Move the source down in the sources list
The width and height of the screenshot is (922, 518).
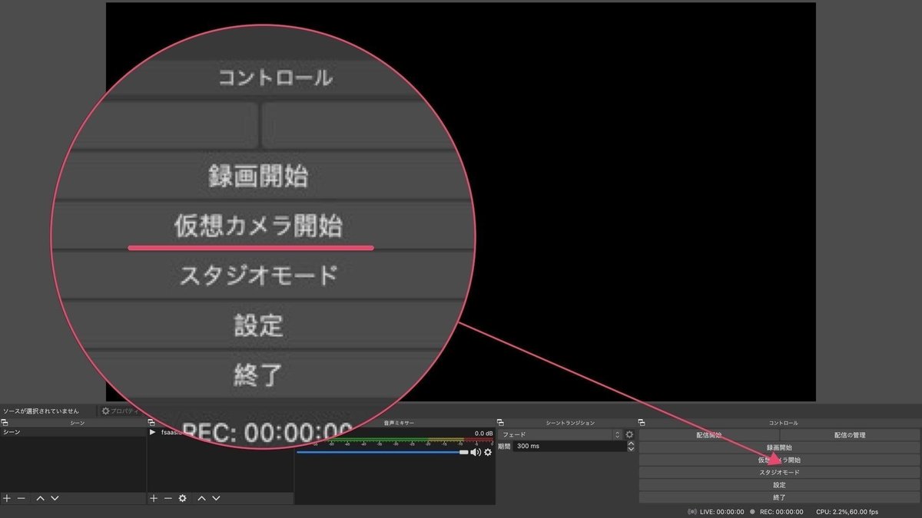[215, 498]
